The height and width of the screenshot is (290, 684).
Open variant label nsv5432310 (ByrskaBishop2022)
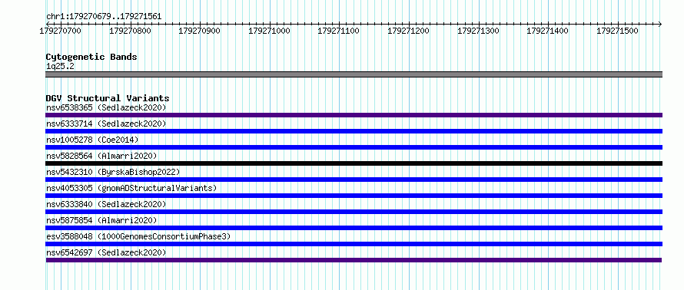pyautogui.click(x=113, y=172)
